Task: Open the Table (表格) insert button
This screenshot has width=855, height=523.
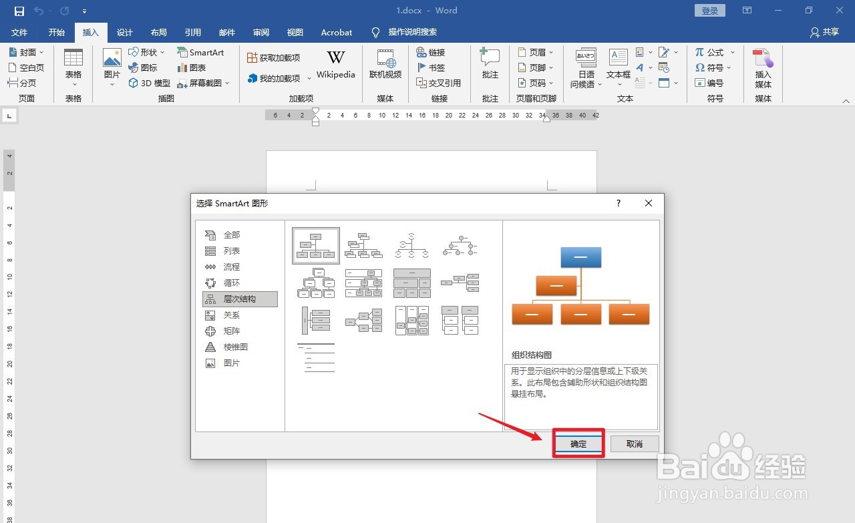Action: click(73, 67)
